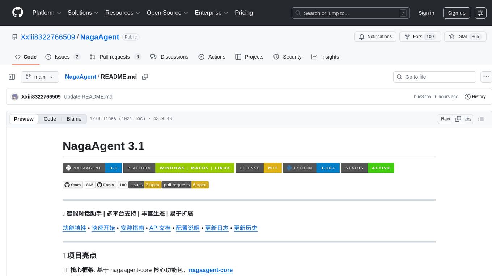The height and width of the screenshot is (276, 492).
Task: Open the GitHub homepage logo
Action: click(18, 13)
